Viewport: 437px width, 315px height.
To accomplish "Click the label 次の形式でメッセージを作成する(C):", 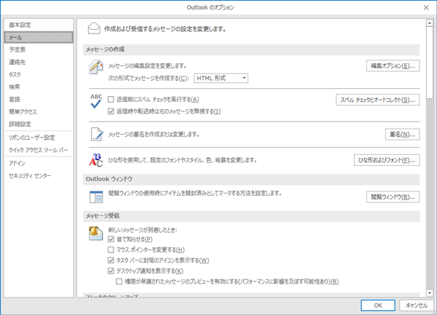I will pyautogui.click(x=149, y=78).
